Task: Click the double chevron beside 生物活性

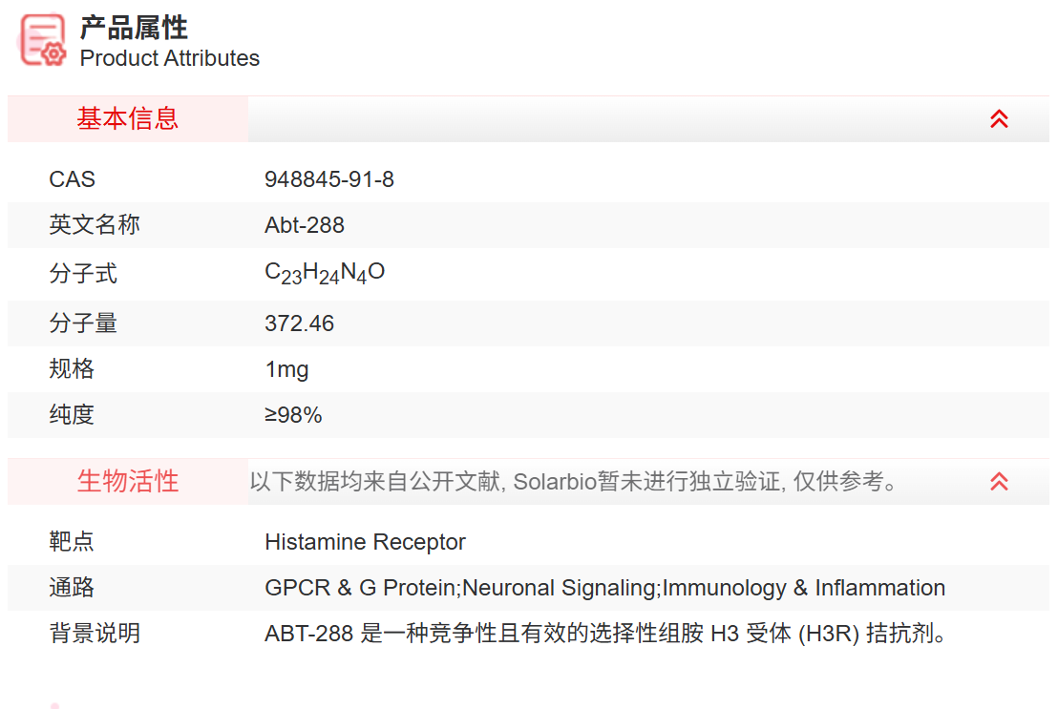Action: [x=999, y=482]
